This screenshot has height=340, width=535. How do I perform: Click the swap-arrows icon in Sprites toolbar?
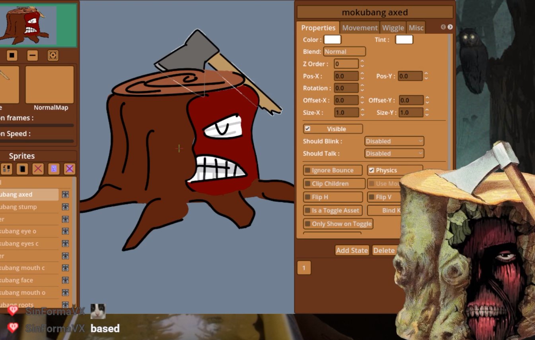coord(6,169)
